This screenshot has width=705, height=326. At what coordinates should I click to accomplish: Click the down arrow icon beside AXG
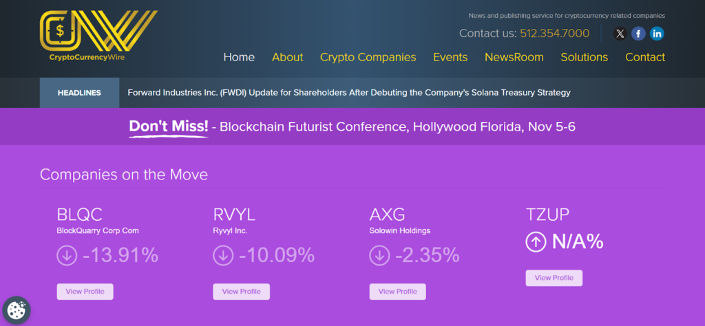point(379,255)
